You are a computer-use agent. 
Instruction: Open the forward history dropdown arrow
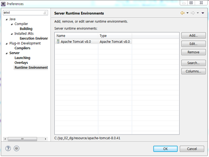tap(198, 13)
